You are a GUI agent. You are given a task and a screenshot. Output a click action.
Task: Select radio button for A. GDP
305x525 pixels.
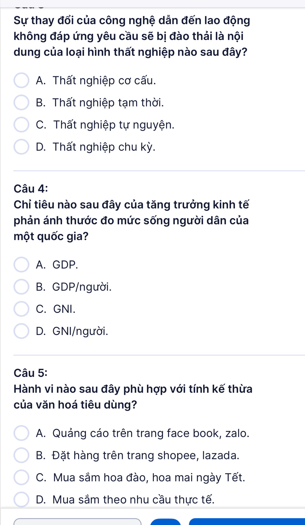[22, 265]
